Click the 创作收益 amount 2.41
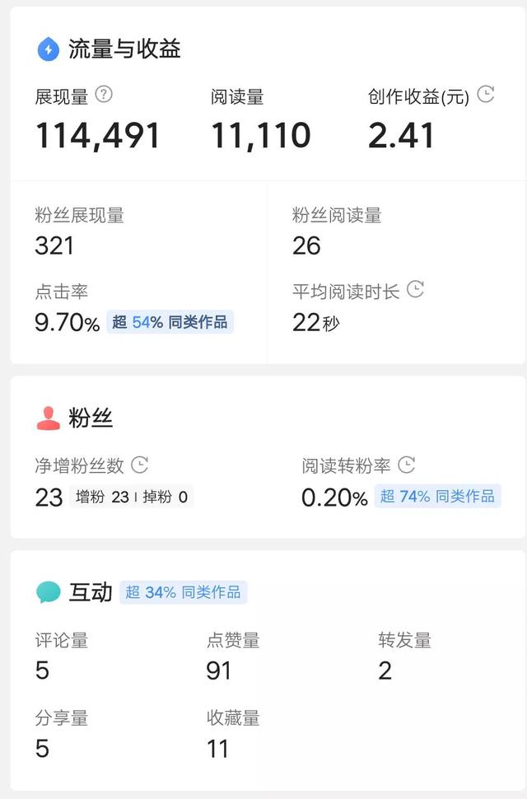The height and width of the screenshot is (799, 527). pyautogui.click(x=401, y=136)
